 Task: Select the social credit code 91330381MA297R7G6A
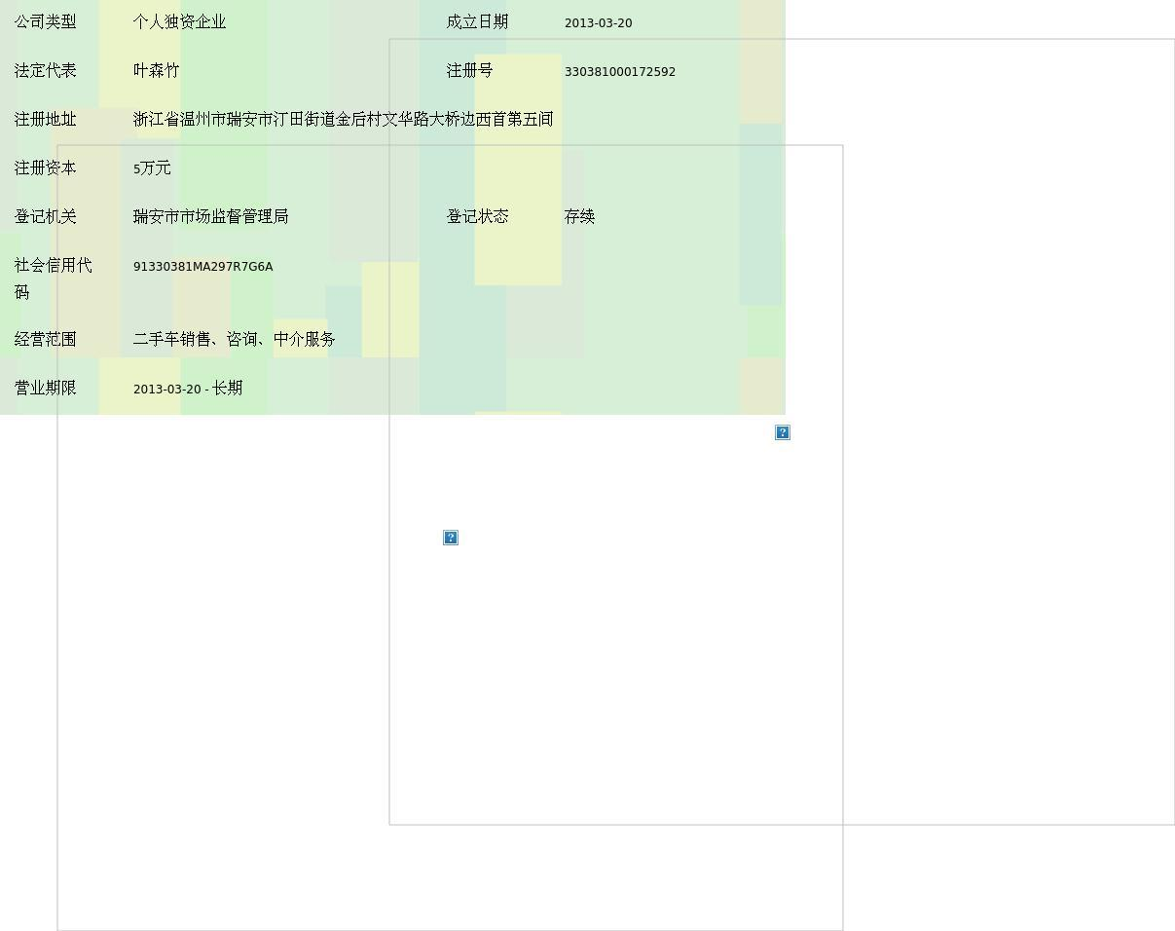(x=202, y=267)
